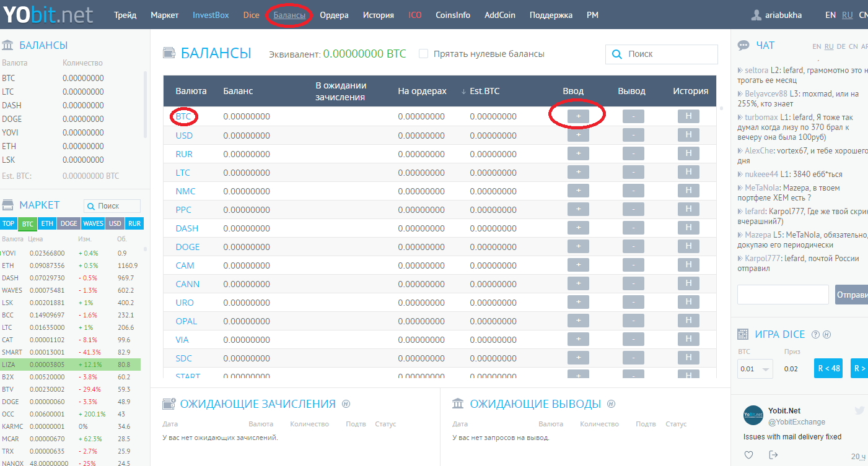The width and height of the screenshot is (868, 466).
Task: Like the Yobit.Net tweet heart icon
Action: (748, 455)
